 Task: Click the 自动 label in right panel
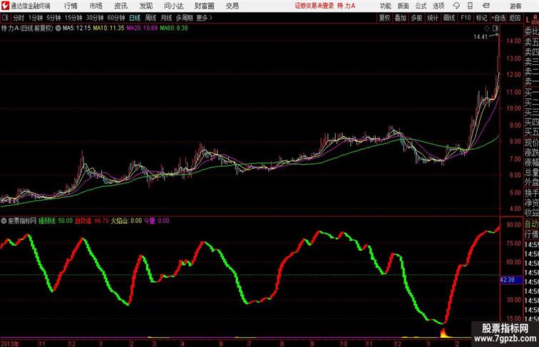[531, 224]
